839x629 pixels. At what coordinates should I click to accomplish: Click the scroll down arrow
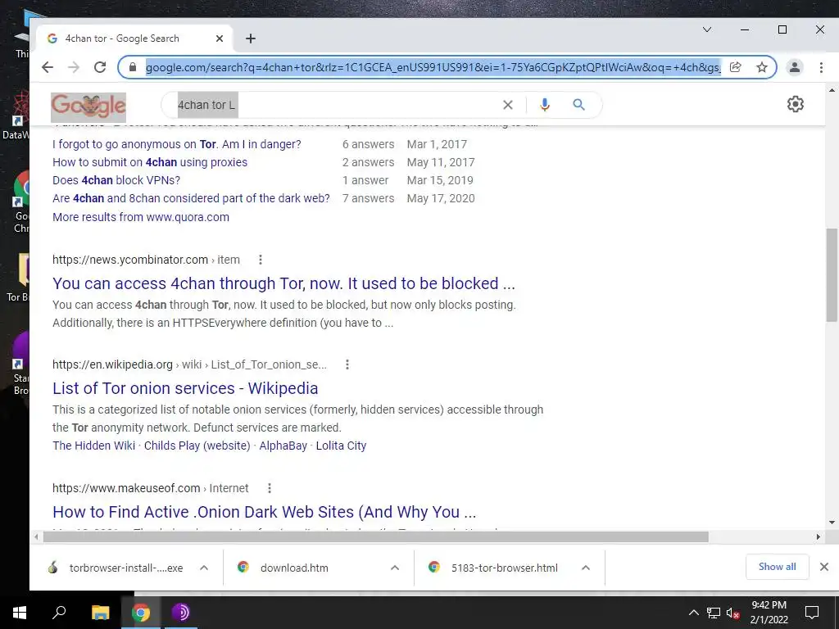pos(832,522)
